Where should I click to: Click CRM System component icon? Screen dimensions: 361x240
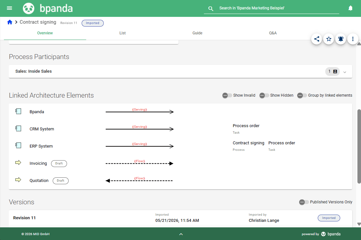pos(18,129)
